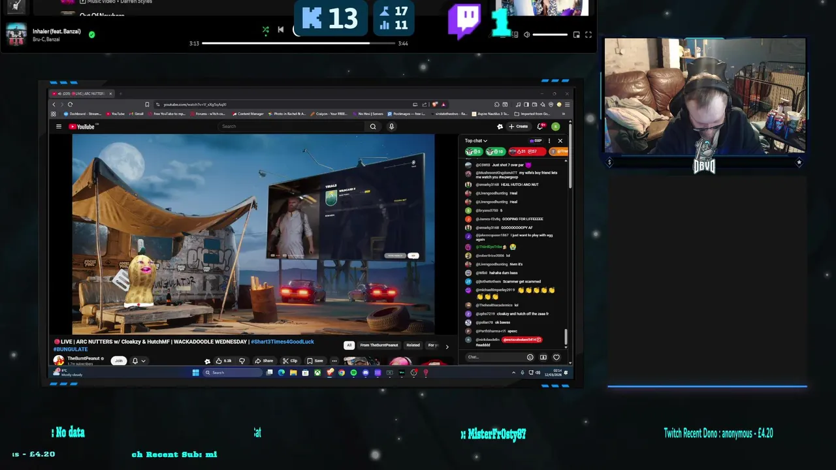836x470 pixels.
Task: Click the #Shart3Times4GoodLuck hashtag
Action: 282,341
